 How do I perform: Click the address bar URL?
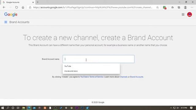coord(92,7)
